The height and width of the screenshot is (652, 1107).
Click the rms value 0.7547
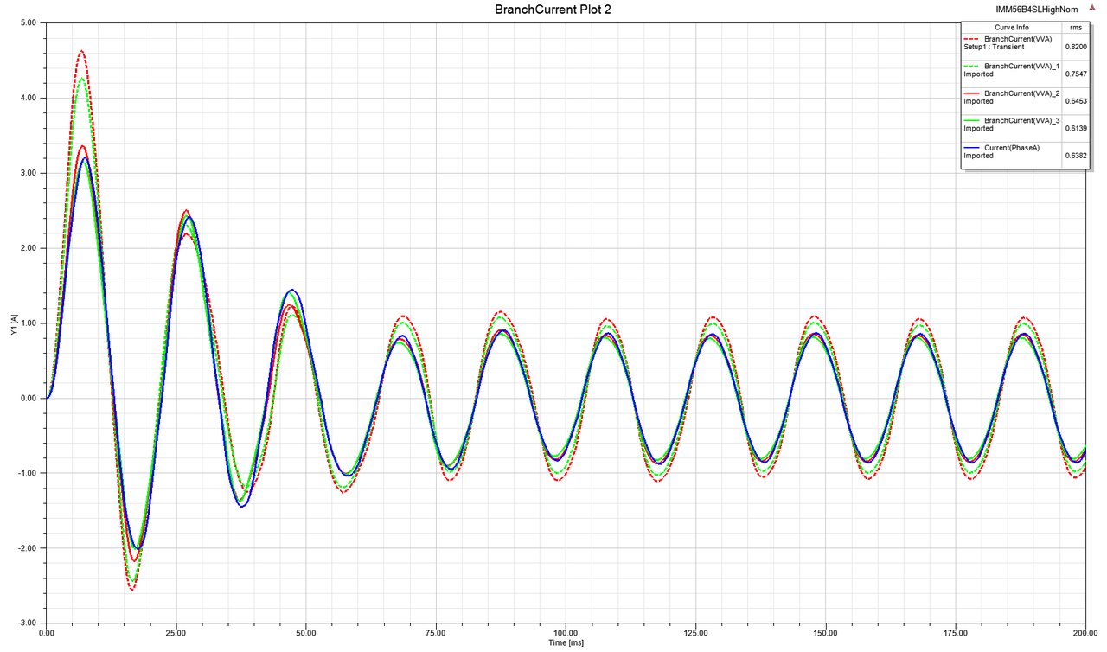click(1074, 74)
